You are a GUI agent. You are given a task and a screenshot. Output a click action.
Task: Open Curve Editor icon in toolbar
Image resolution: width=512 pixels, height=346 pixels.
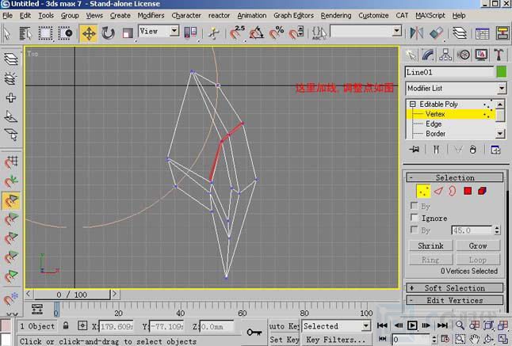coord(482,33)
